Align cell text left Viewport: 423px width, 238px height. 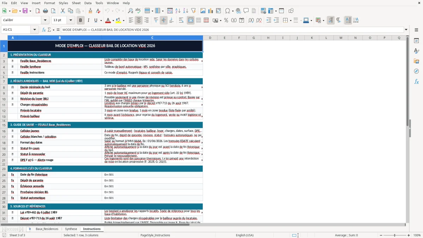131,20
